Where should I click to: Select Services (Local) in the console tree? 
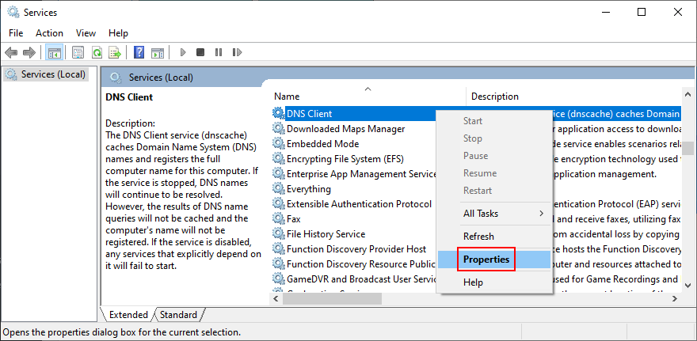[x=47, y=74]
